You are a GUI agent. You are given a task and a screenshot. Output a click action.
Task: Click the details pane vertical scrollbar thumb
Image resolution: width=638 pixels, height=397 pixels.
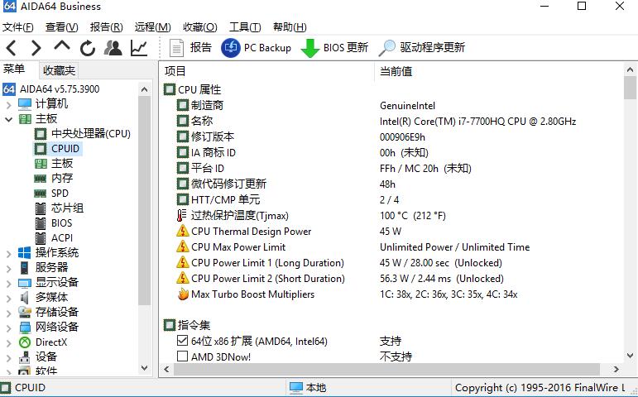pos(631,88)
